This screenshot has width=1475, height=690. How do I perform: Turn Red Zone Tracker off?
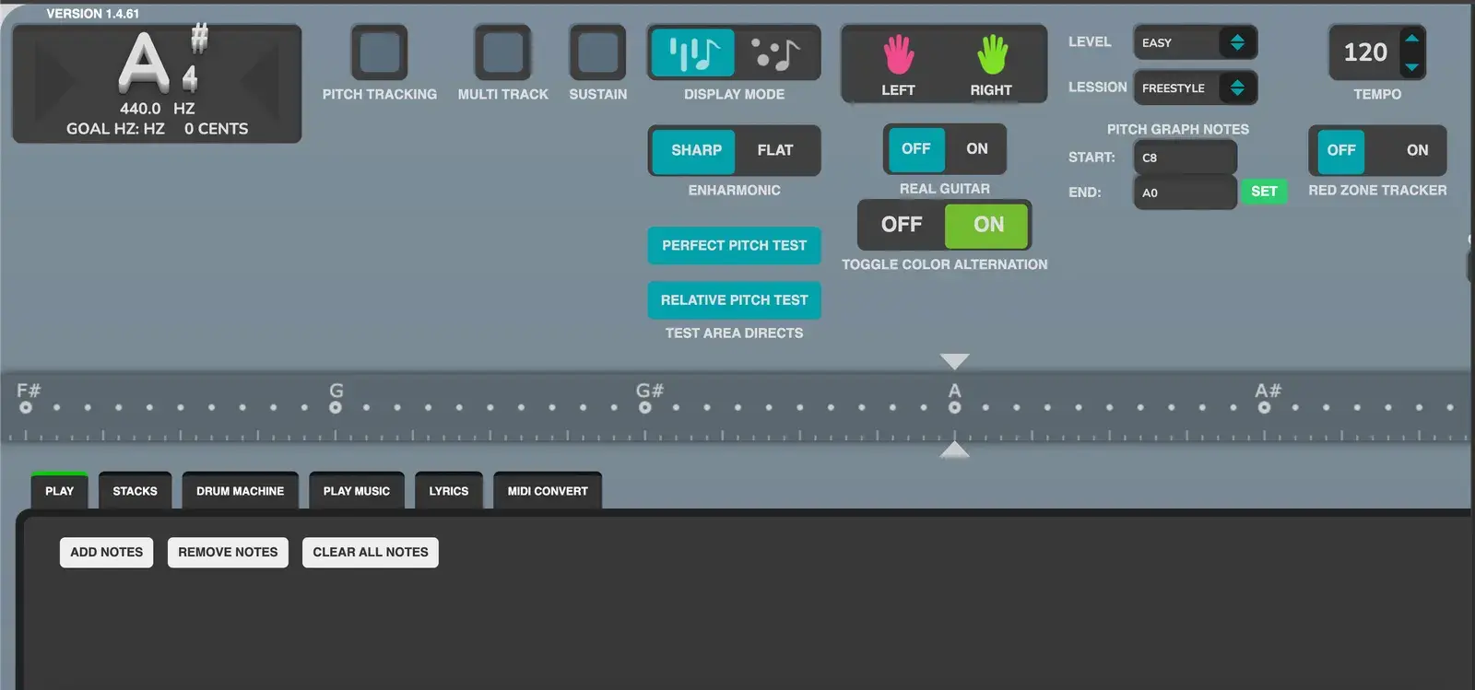click(1341, 150)
